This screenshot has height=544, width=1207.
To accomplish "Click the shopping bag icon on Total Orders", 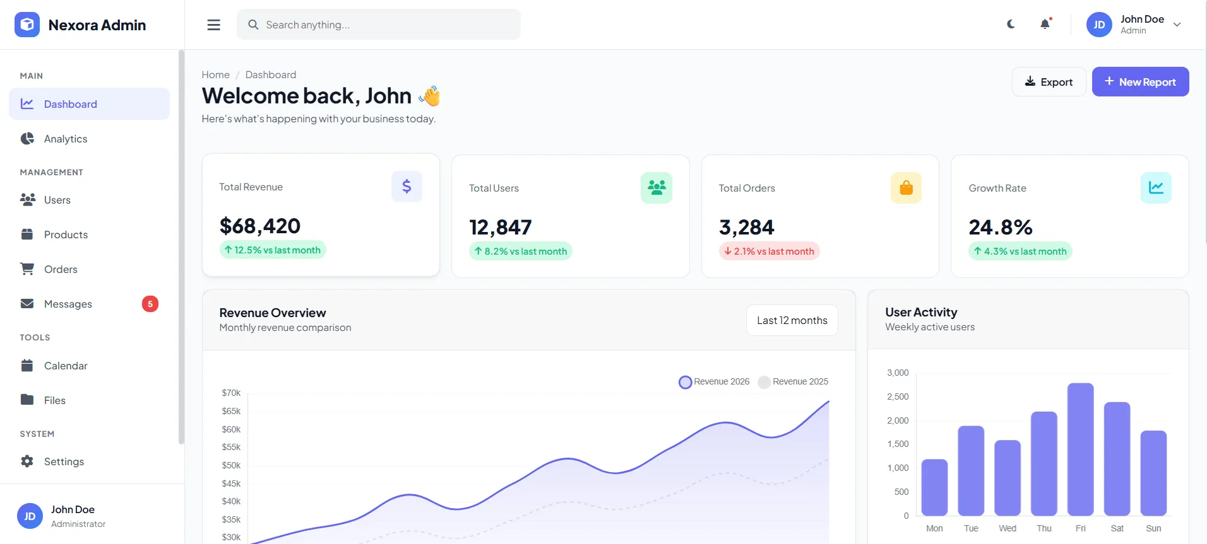I will click(906, 188).
